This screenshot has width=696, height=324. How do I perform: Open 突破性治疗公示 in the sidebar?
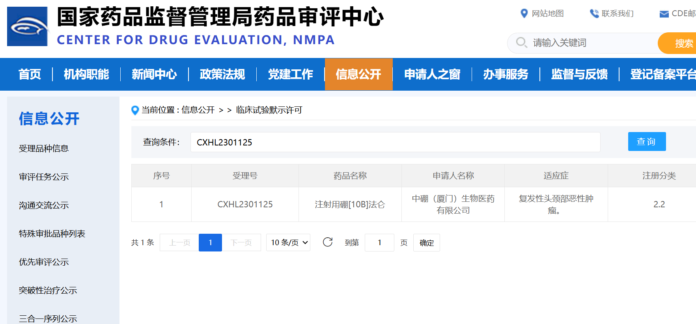coord(48,290)
